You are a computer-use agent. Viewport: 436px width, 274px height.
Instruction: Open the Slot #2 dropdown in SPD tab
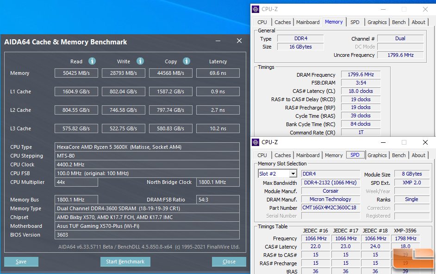click(293, 174)
